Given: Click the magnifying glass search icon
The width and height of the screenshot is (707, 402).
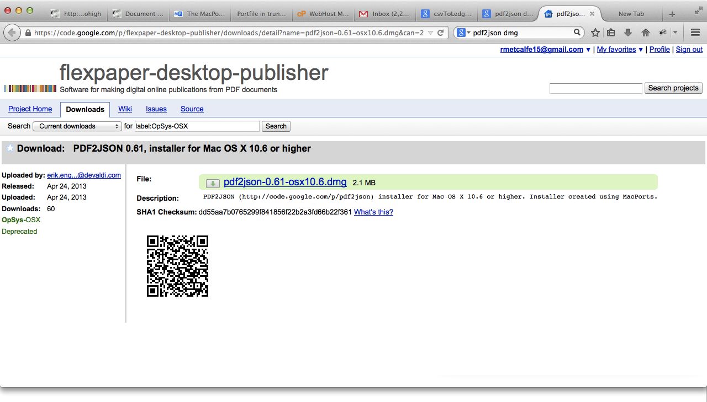Looking at the screenshot, I should pos(577,33).
